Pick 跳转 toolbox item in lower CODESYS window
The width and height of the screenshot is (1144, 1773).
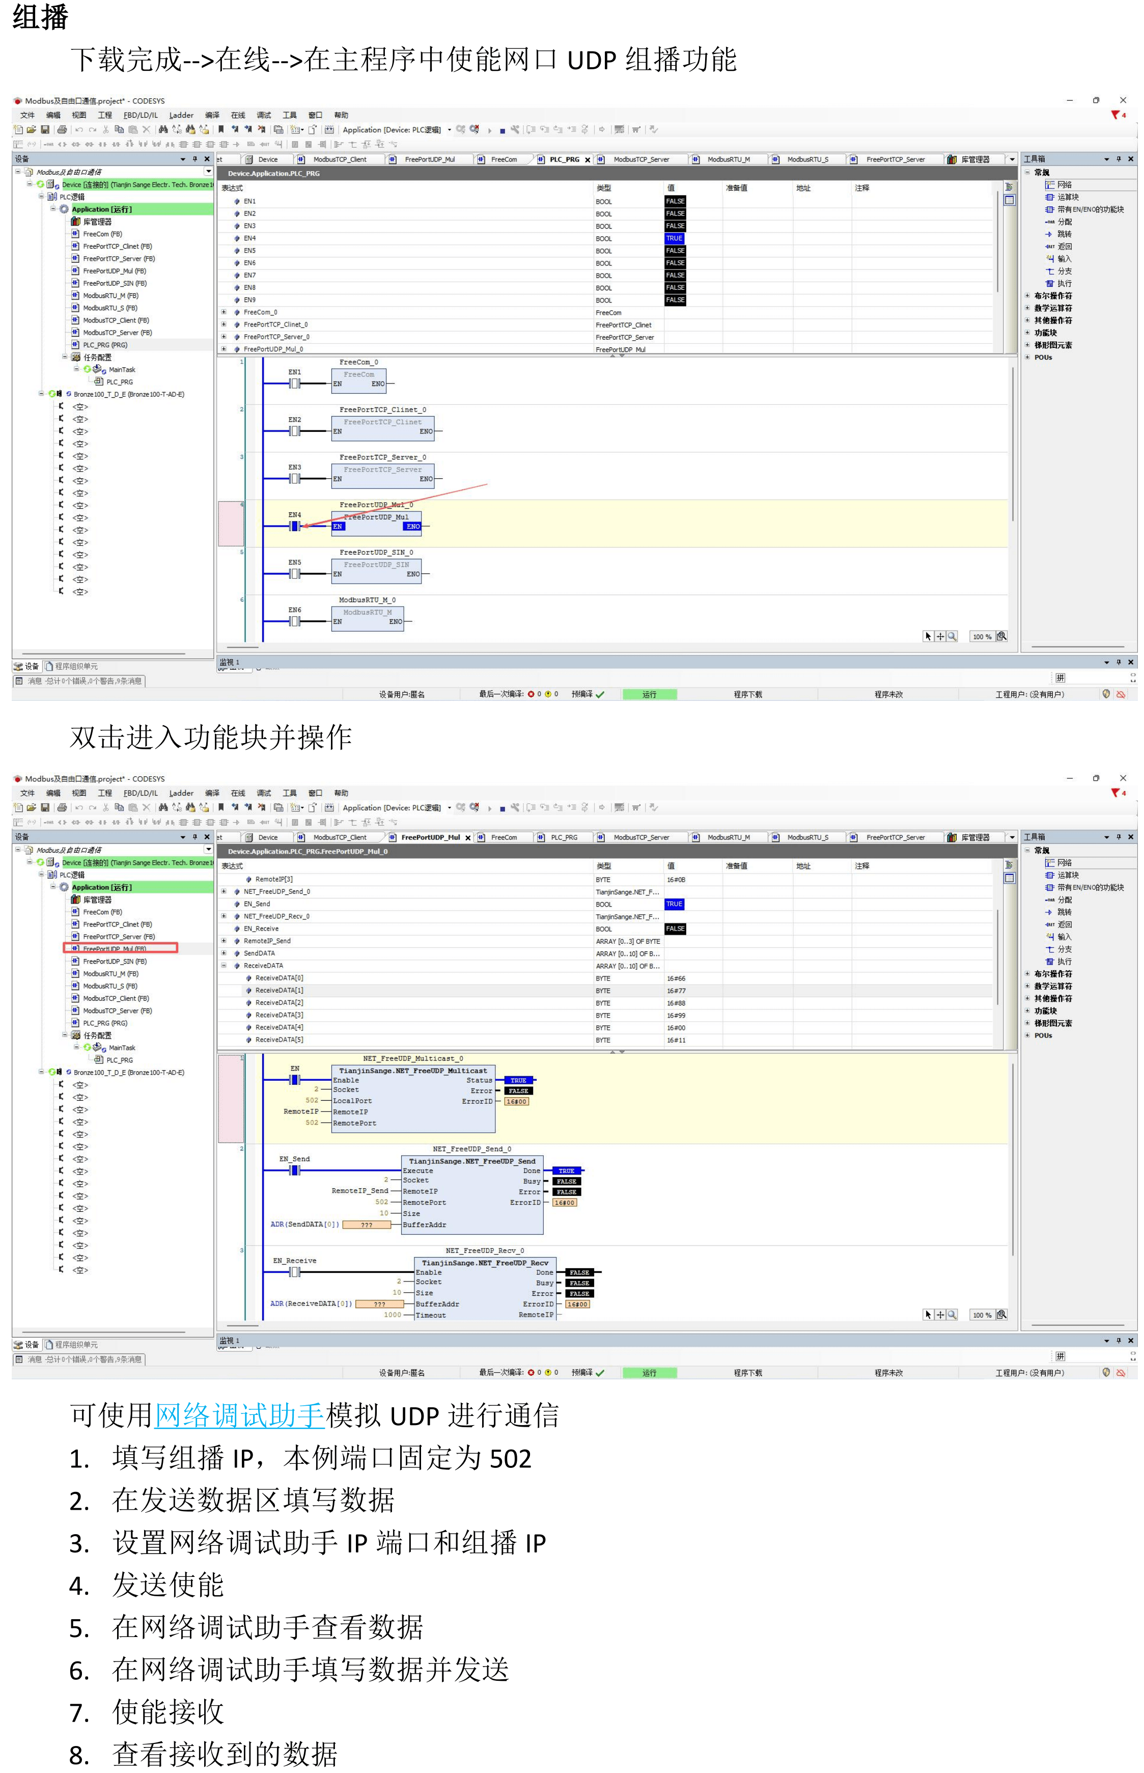[x=1058, y=912]
